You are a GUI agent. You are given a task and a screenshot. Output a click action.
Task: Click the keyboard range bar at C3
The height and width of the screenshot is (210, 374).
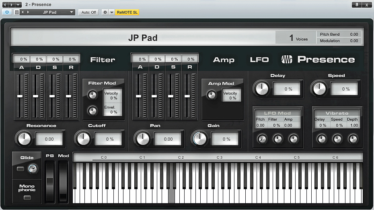coord(220,157)
